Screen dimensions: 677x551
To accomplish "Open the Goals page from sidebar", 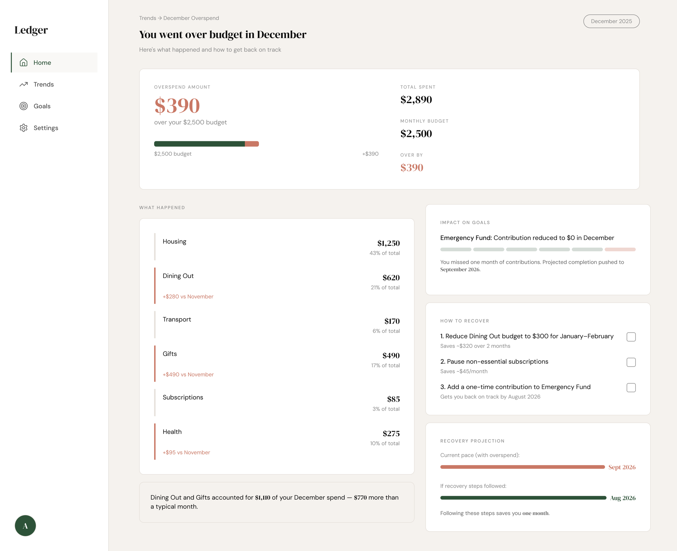I will pyautogui.click(x=42, y=106).
